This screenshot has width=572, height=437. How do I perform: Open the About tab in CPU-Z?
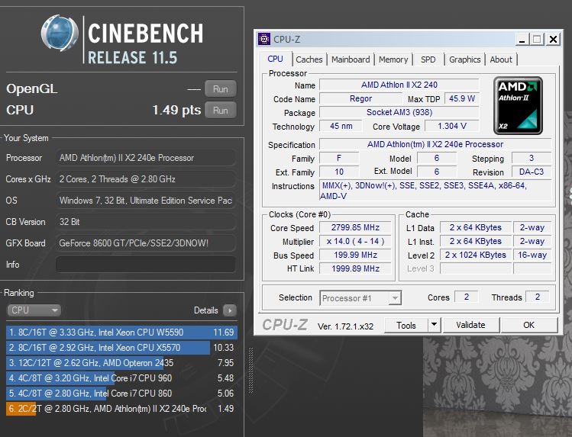[x=501, y=59]
